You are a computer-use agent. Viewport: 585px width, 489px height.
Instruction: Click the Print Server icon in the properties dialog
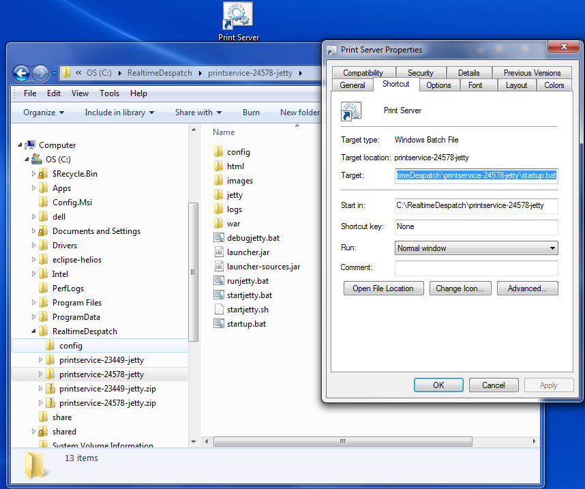click(350, 110)
